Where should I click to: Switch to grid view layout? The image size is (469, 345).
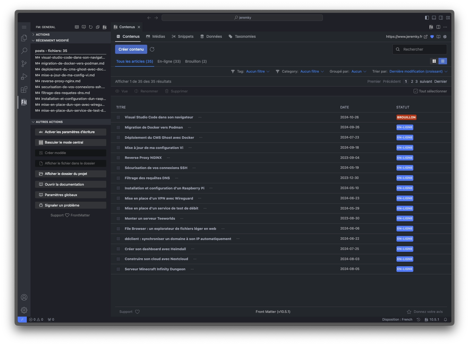click(x=434, y=61)
